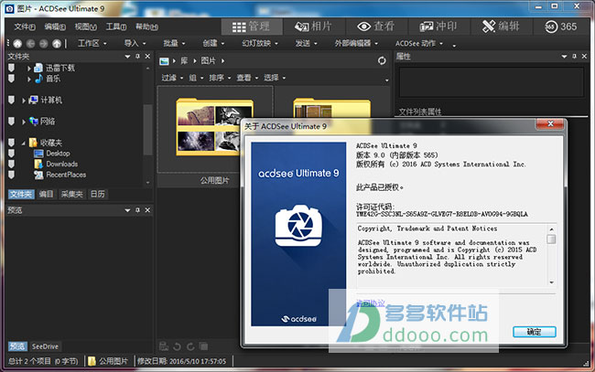Open the ACDSee 动作 dropdown
The width and height of the screenshot is (595, 372).
(x=419, y=44)
